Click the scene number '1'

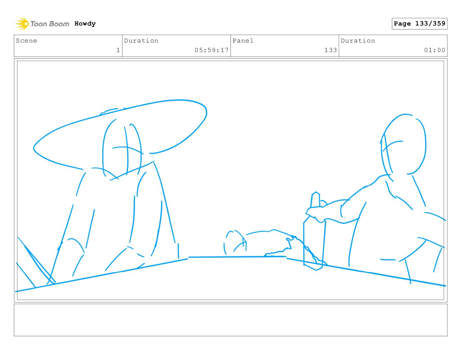coord(118,50)
